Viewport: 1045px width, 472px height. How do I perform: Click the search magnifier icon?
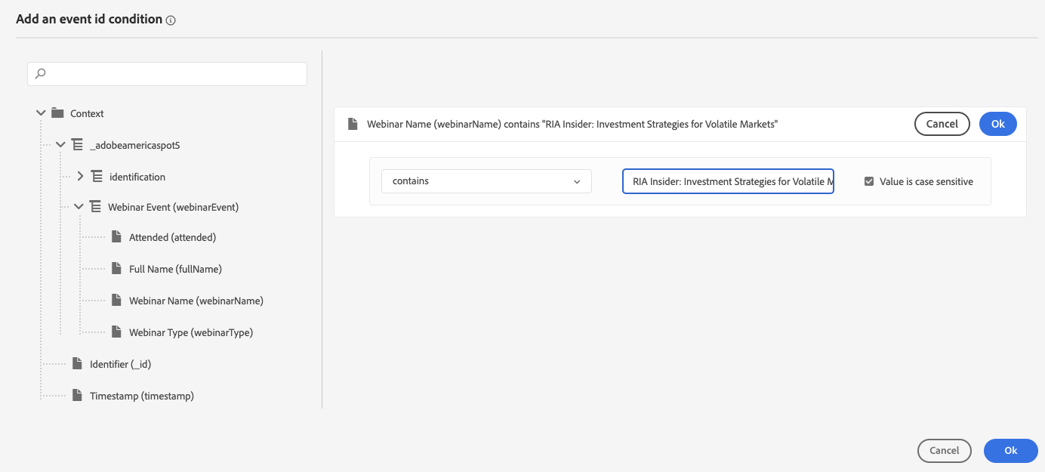(41, 73)
